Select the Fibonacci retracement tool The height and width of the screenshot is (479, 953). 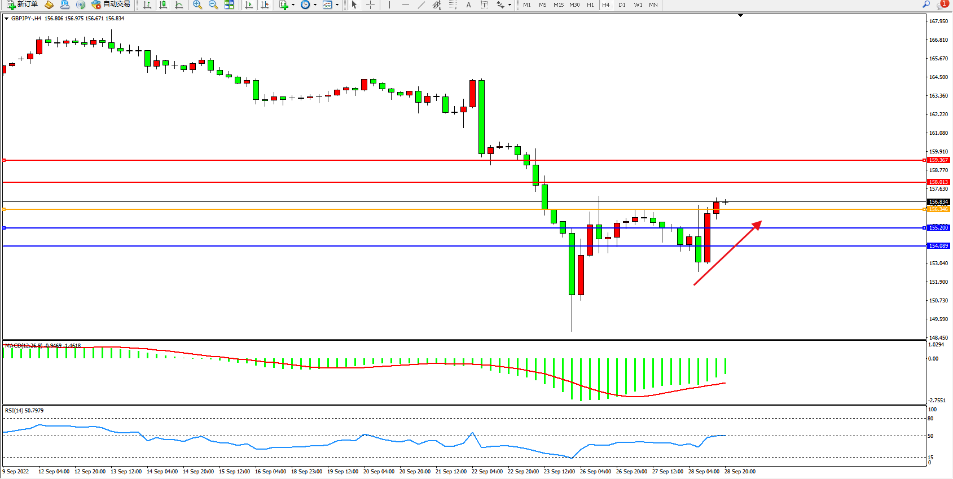point(453,5)
